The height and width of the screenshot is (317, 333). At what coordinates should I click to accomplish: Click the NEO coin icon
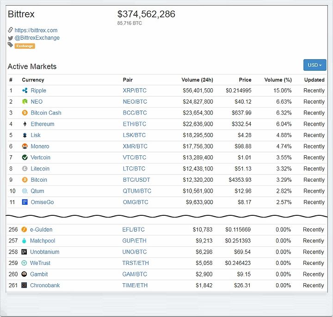pos(25,102)
